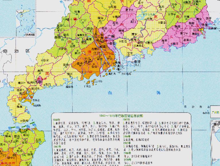
Task: Select the 宝安 label north of Hong Kong
Action: pyautogui.click(x=130, y=53)
